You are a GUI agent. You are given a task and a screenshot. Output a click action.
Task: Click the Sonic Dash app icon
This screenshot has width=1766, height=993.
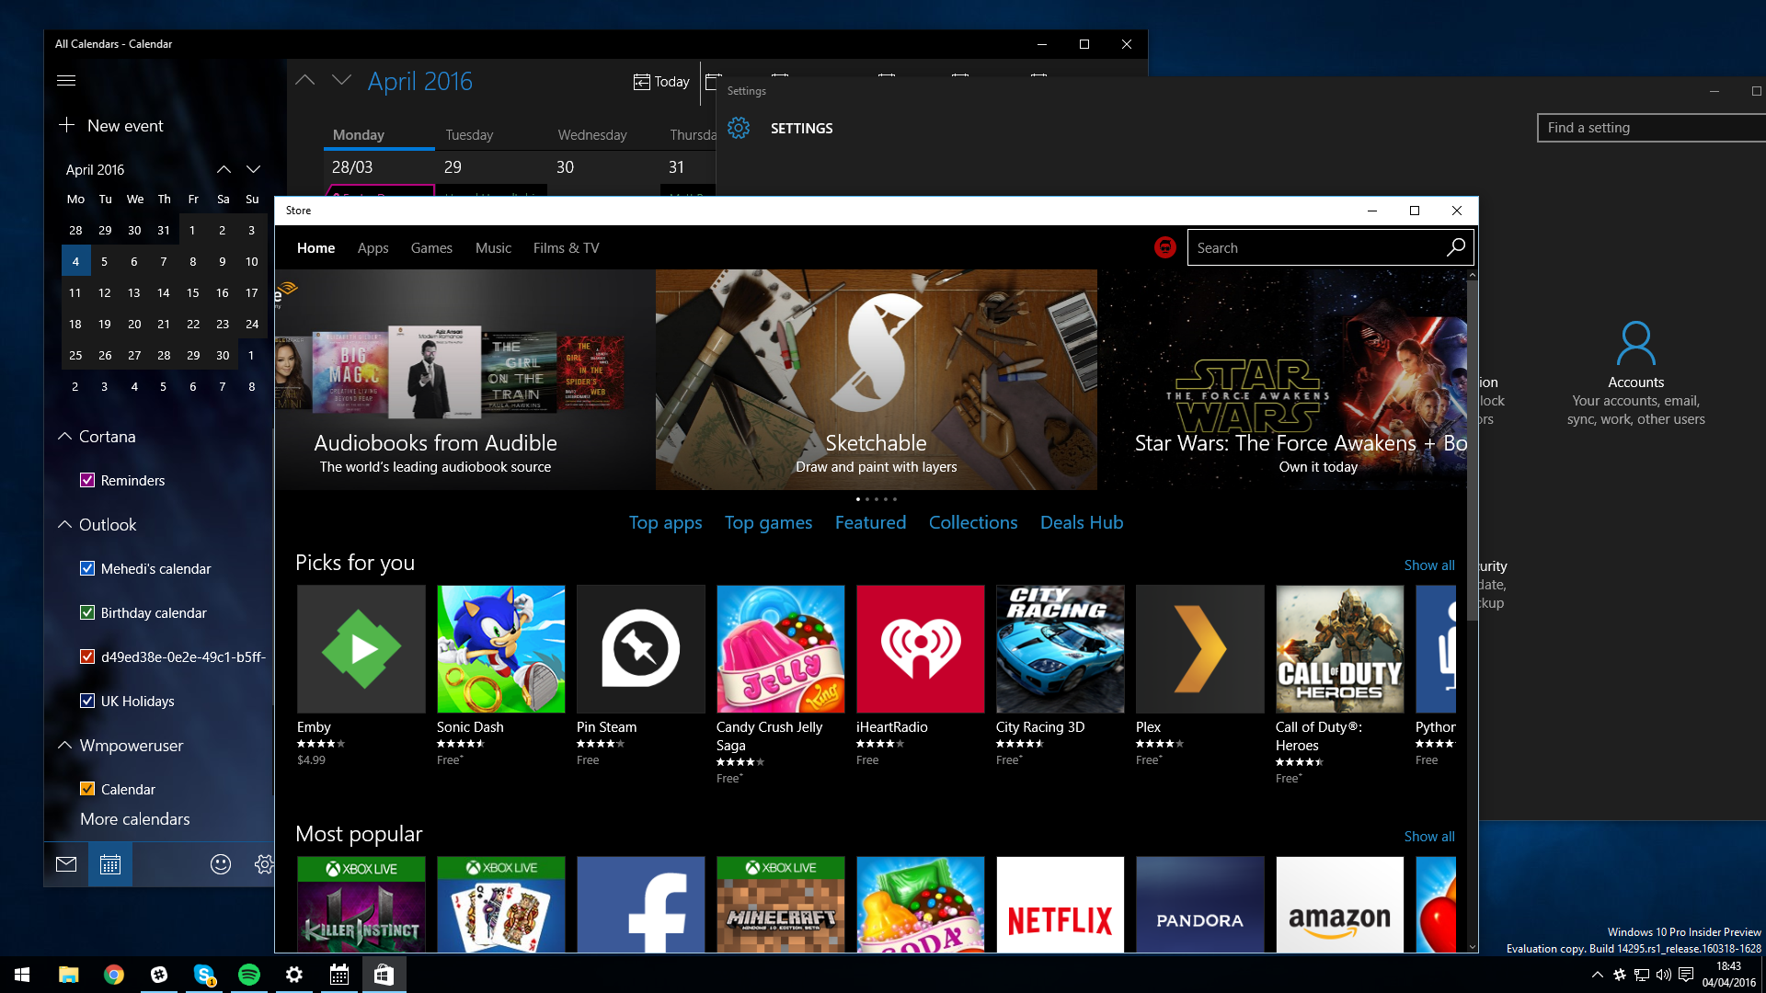point(501,647)
